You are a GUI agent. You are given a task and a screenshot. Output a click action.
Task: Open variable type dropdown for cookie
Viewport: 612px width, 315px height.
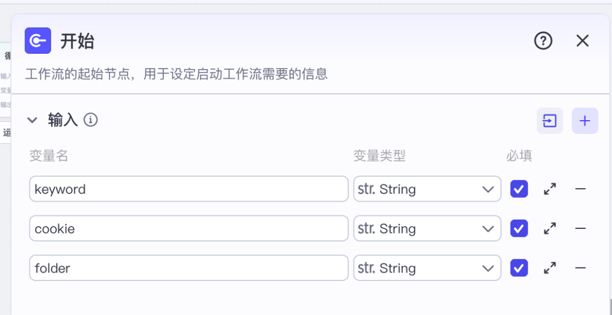[x=427, y=229]
